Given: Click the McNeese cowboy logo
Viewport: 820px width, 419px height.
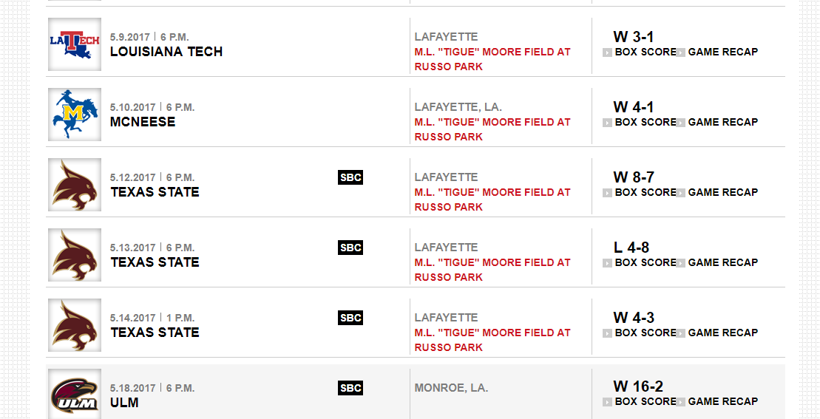Looking at the screenshot, I should pyautogui.click(x=75, y=115).
